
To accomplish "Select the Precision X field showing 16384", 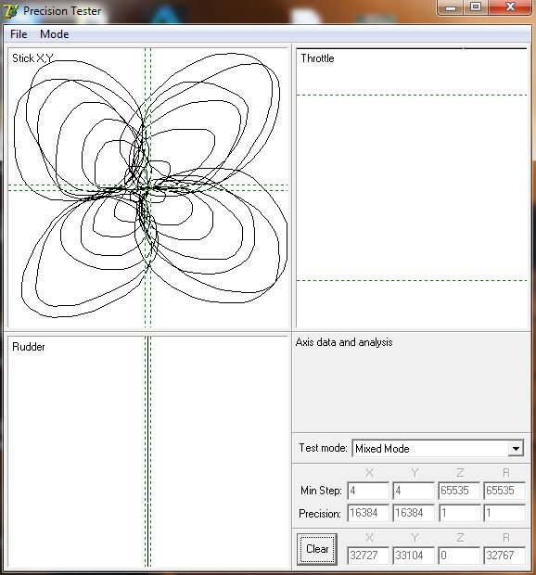I will 368,513.
